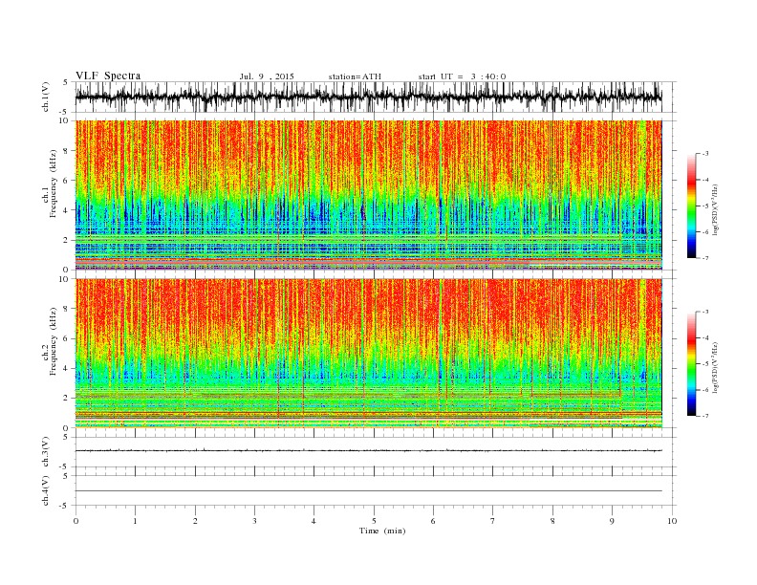Click the ch.2 spectrogram color scale bar

[x=691, y=363]
